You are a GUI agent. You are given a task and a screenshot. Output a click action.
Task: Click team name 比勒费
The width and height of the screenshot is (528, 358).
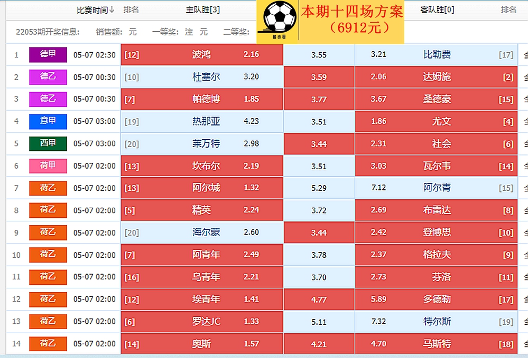click(437, 54)
